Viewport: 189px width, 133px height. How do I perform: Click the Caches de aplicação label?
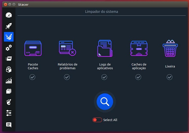coord(139,66)
